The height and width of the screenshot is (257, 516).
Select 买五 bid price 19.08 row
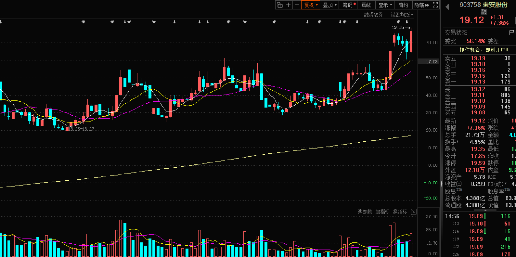point(480,113)
